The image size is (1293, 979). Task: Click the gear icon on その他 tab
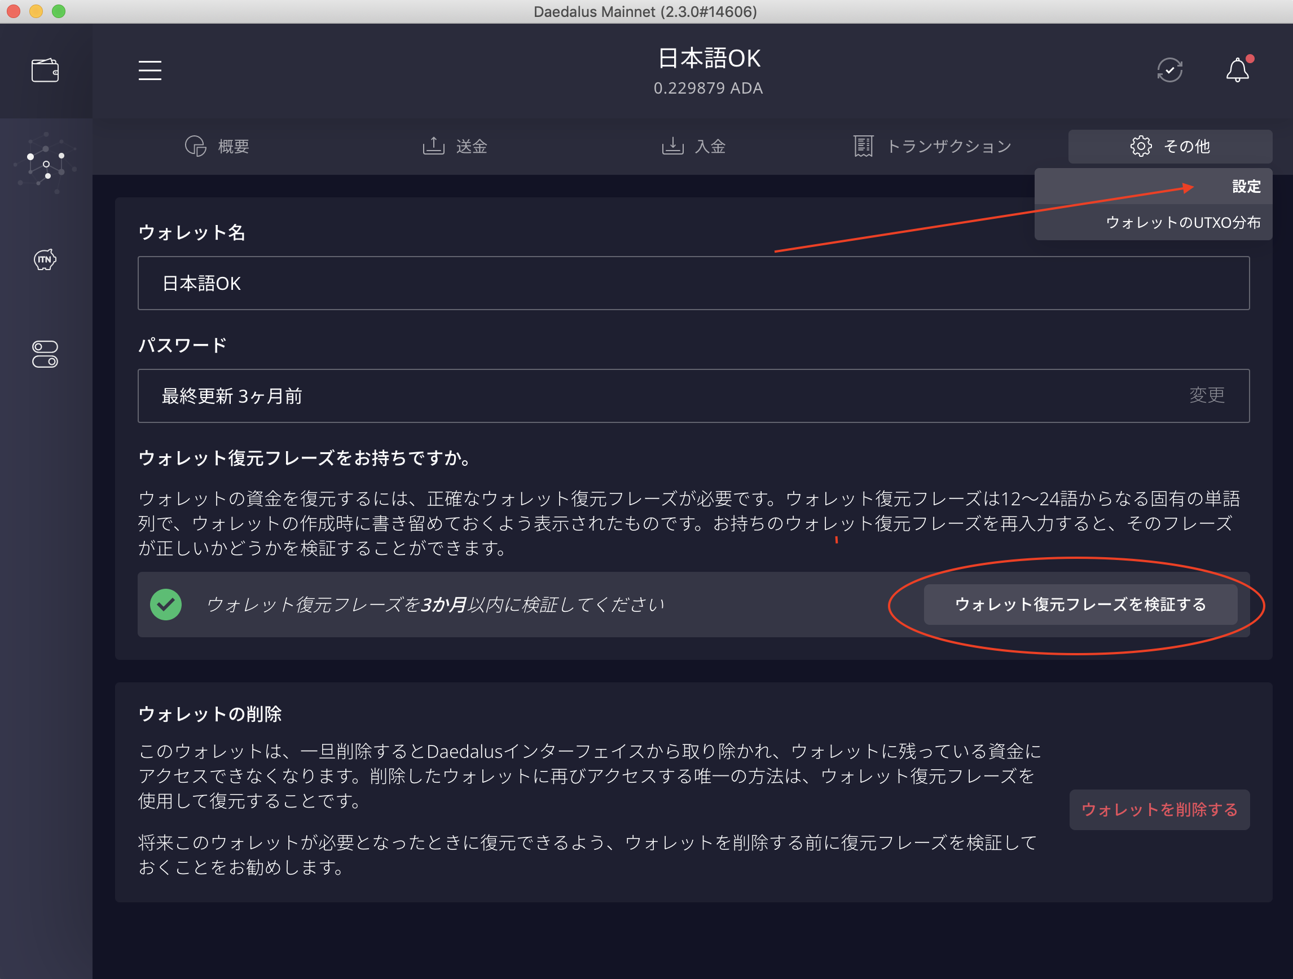coord(1141,146)
